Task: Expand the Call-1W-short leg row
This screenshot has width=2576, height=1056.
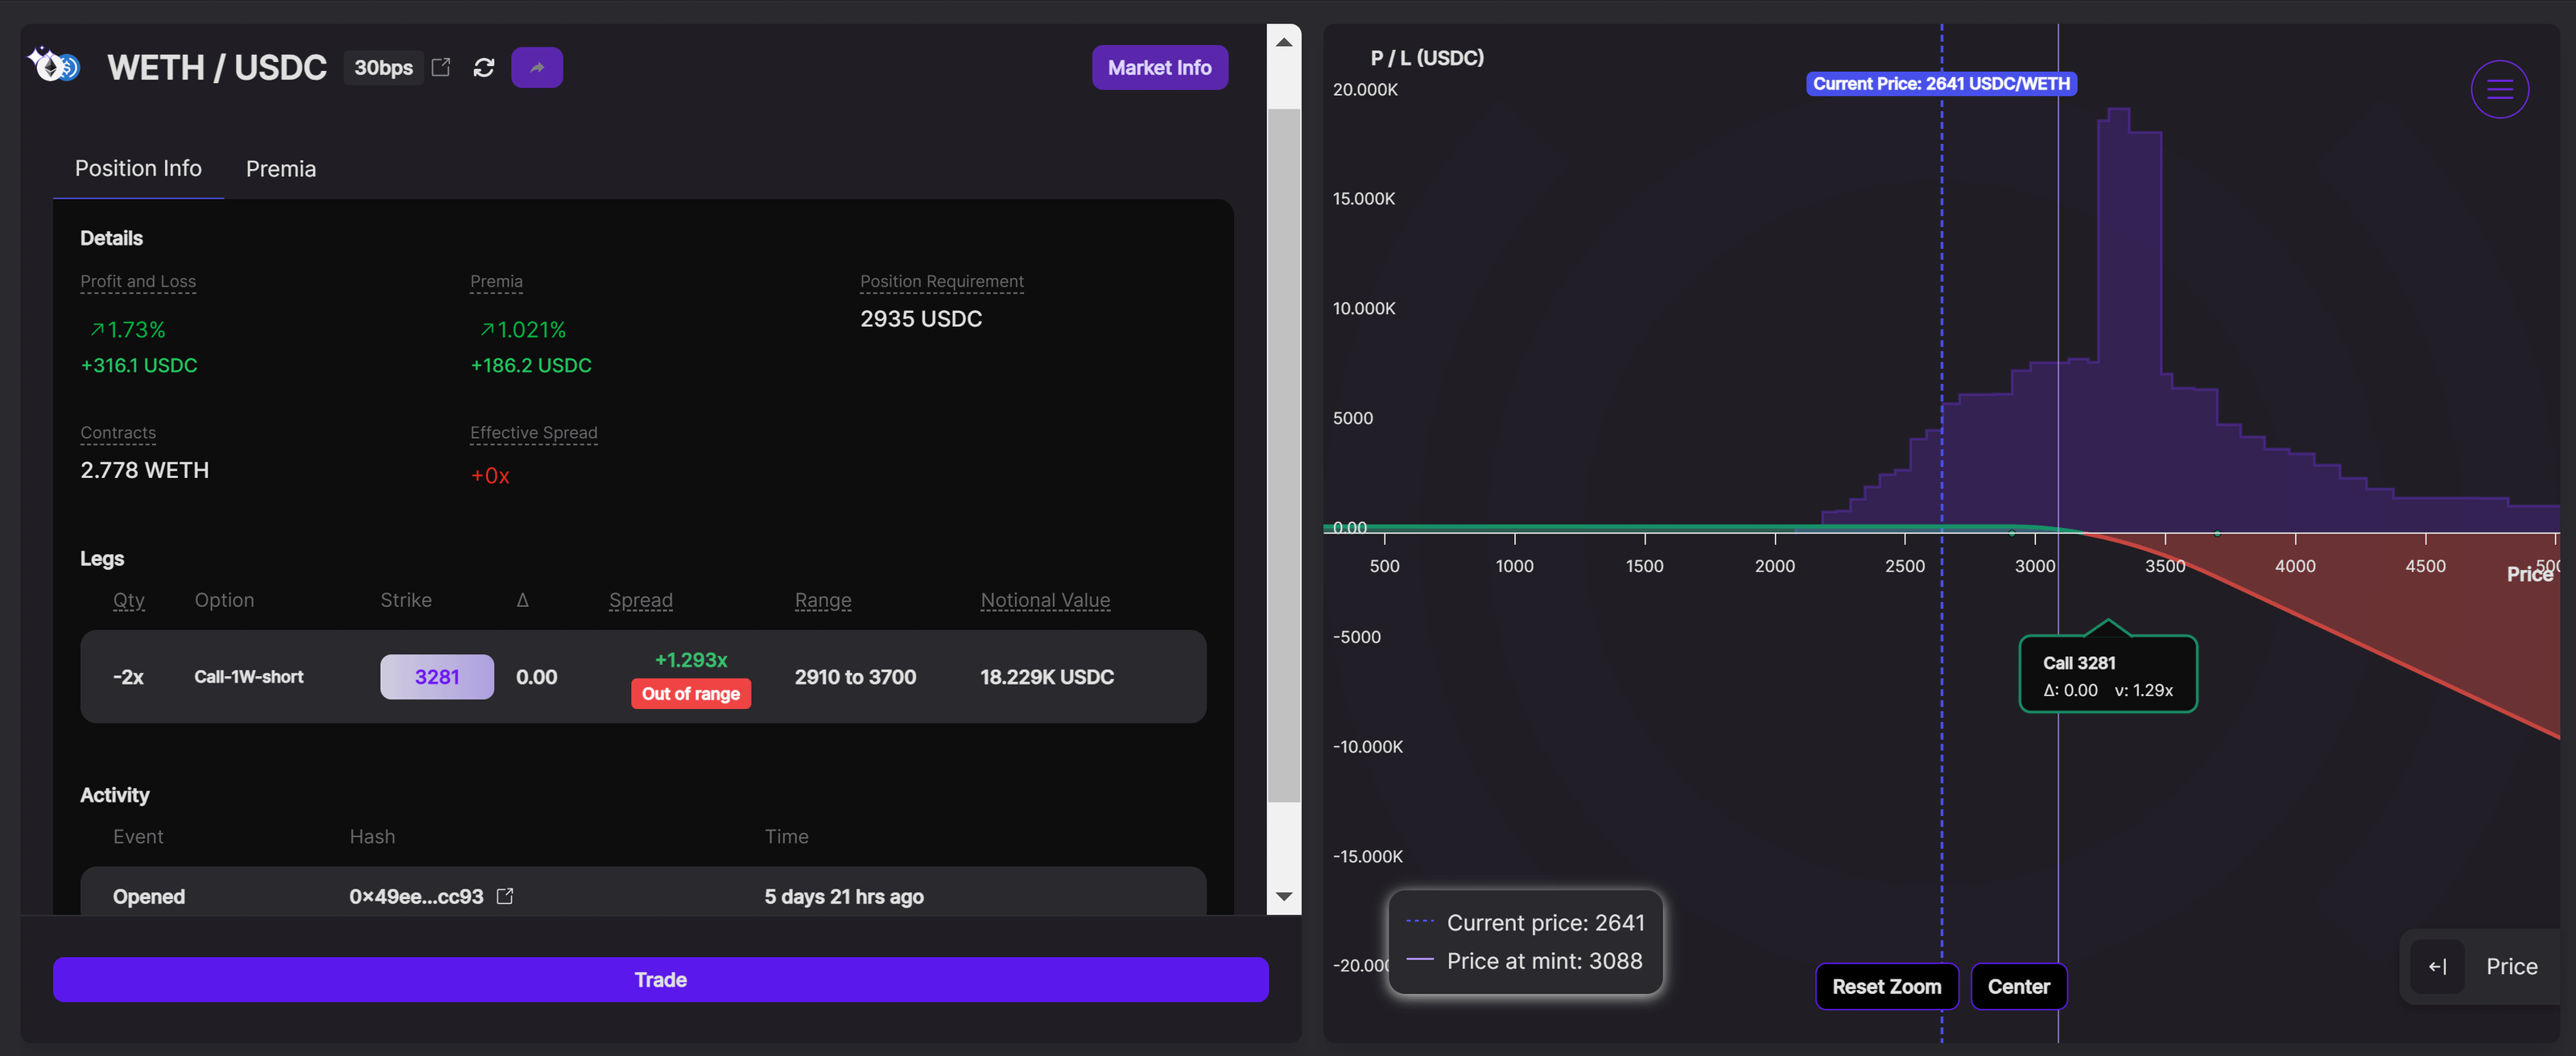Action: (249, 677)
